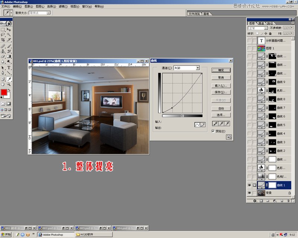Open the Layers panel flyout menu
298x238 pixels.
pyautogui.click(x=293, y=23)
